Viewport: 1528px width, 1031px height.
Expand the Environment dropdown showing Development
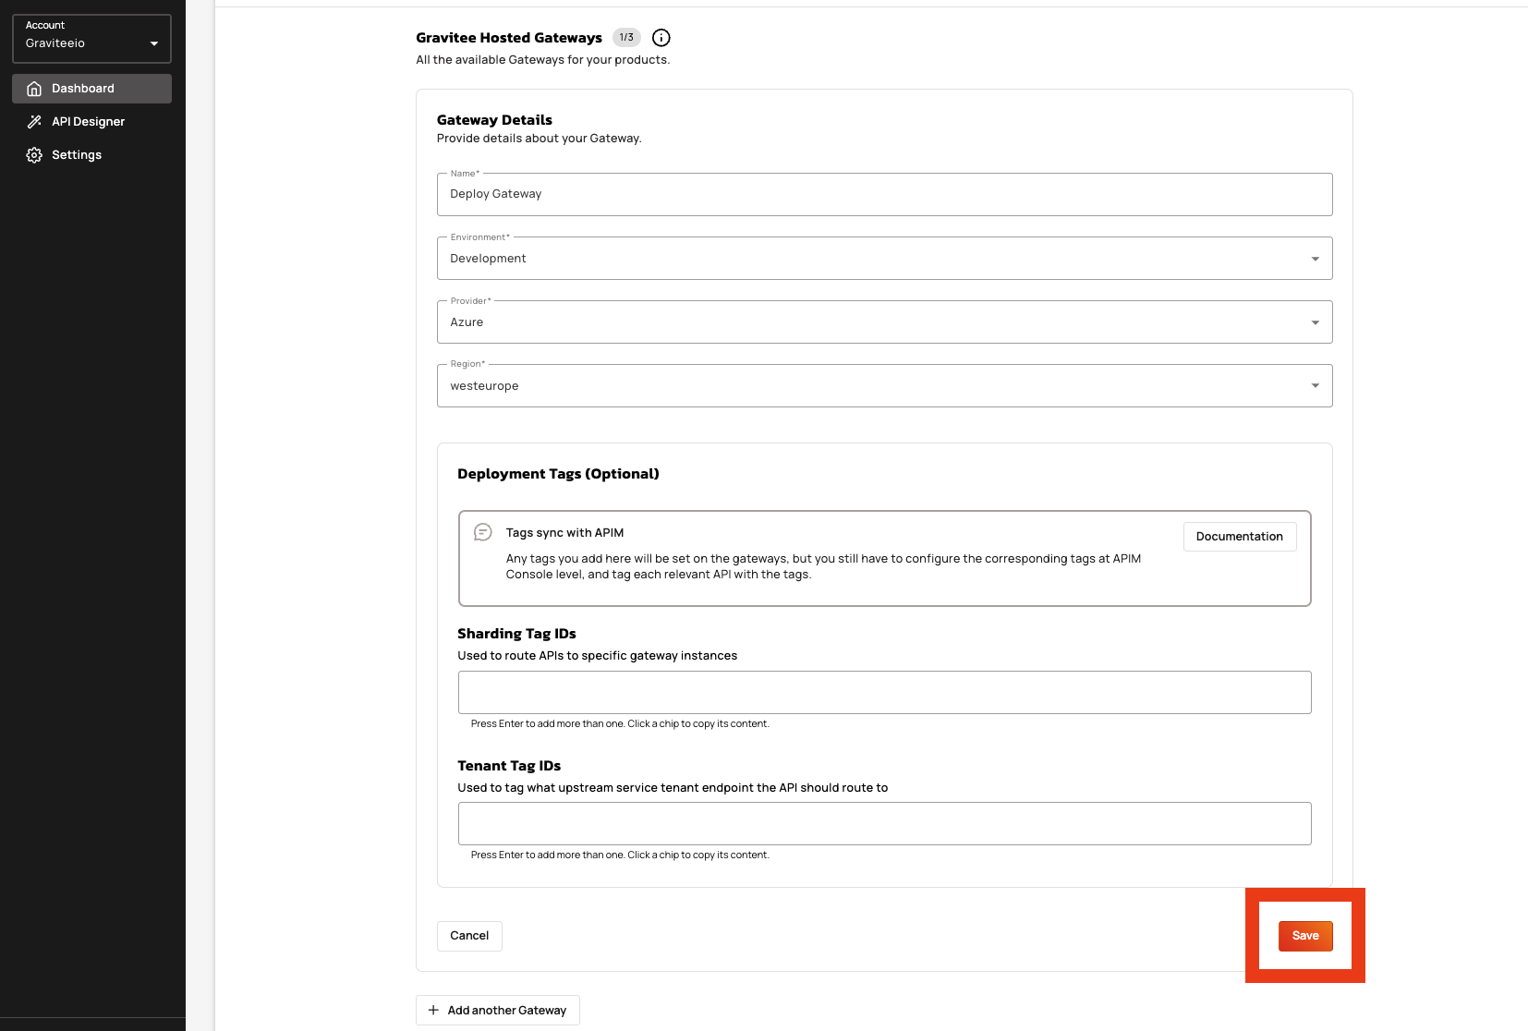click(884, 259)
